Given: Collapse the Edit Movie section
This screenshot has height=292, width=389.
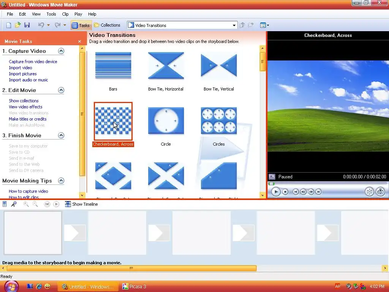Looking at the screenshot, I should 61,90.
